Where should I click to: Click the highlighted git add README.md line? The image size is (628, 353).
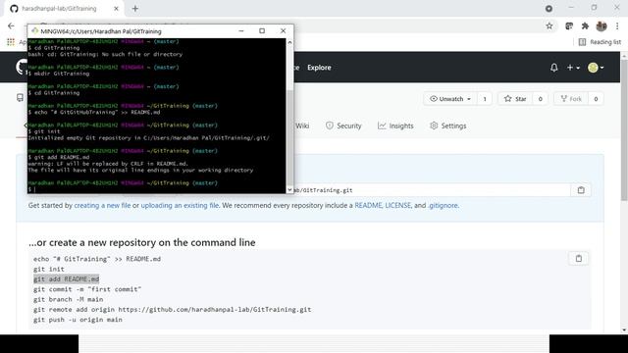(67, 278)
